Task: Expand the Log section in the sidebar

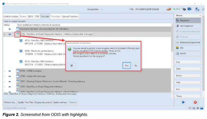Action: pos(188,62)
